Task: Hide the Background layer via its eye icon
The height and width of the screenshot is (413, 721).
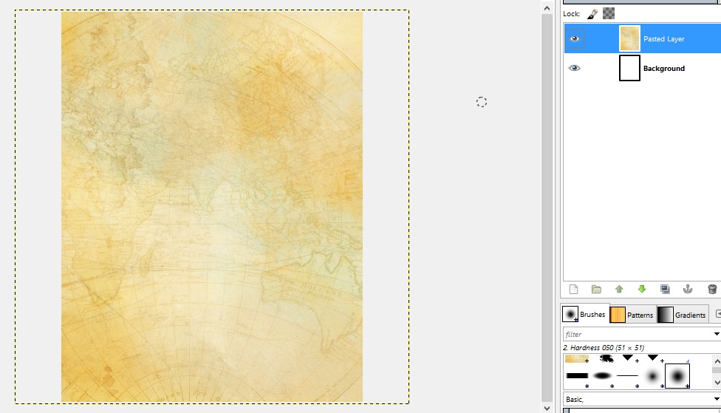Action: 574,68
